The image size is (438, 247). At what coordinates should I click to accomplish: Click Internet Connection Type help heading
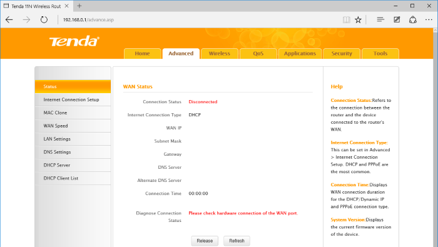click(359, 143)
